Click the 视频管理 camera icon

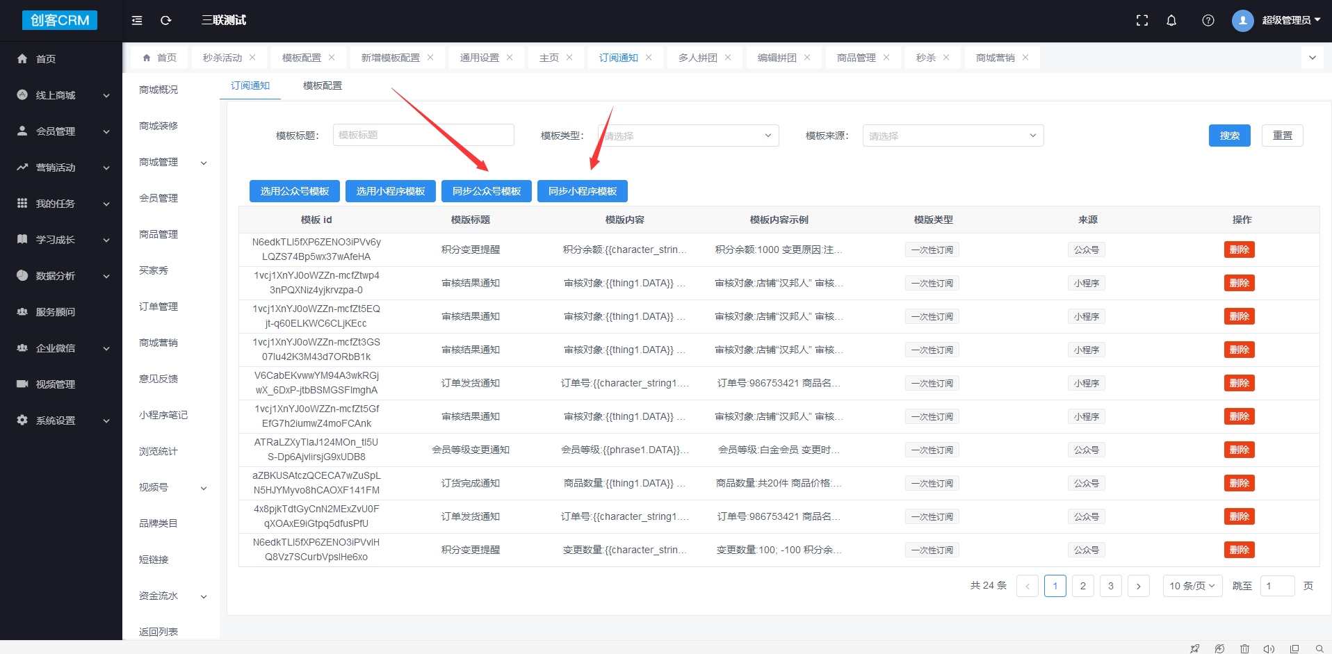click(x=22, y=384)
